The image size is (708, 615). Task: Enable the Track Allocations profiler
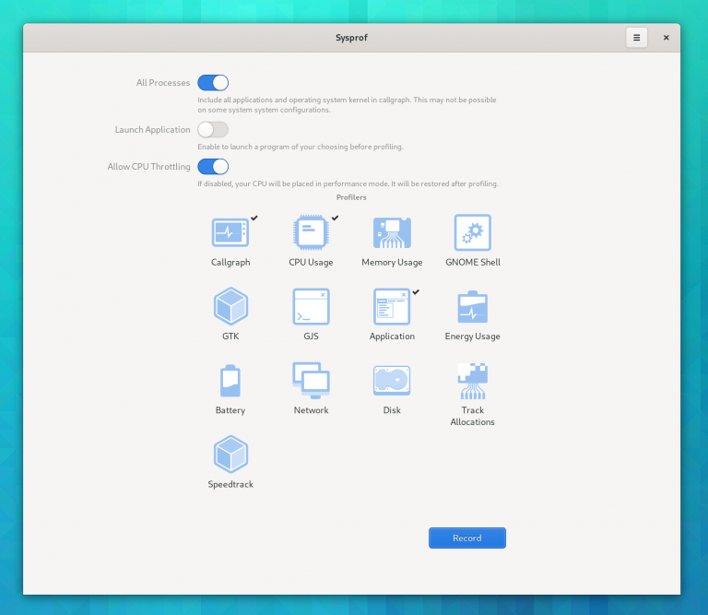coord(472,381)
